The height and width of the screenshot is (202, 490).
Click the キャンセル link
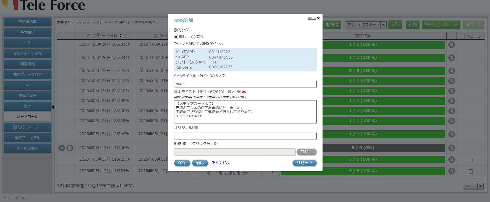[x=220, y=162]
